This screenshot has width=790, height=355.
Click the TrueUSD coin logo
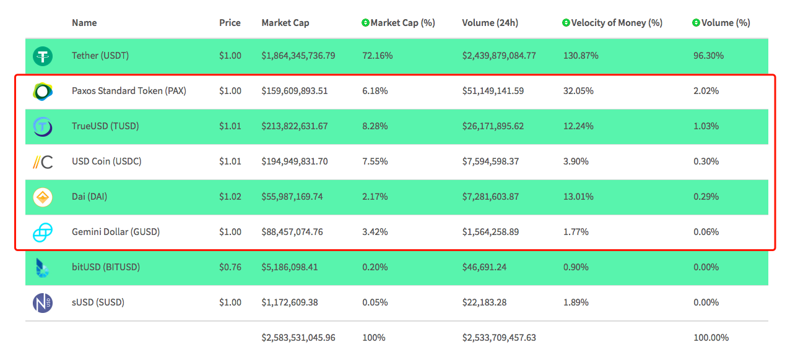click(43, 126)
